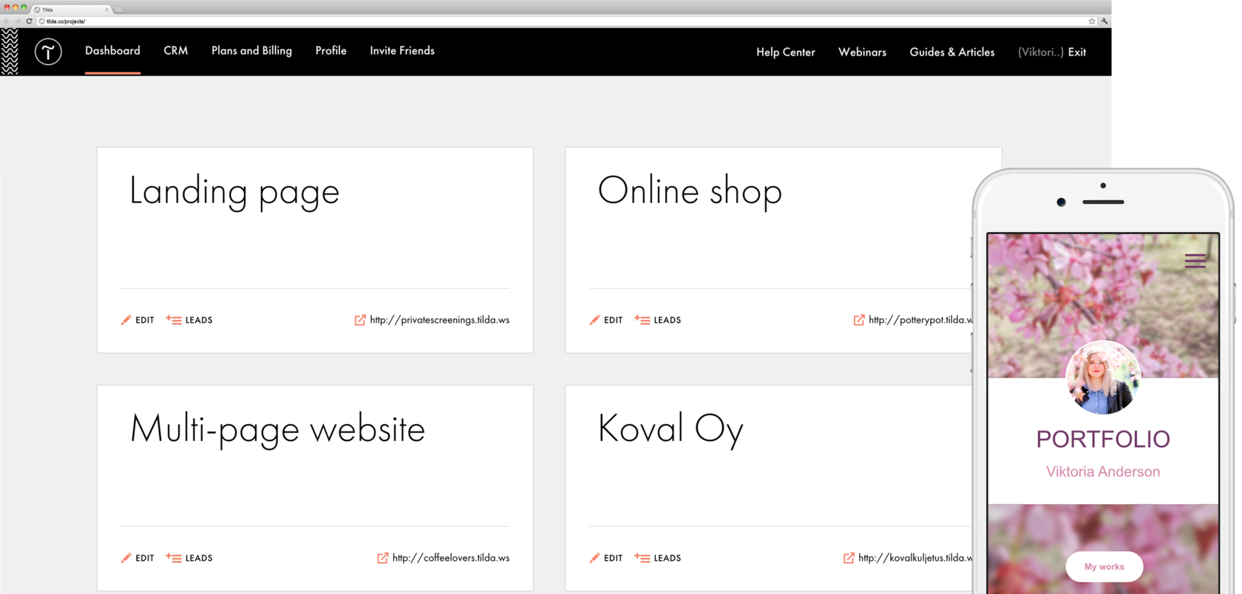Click the pencil Edit icon for Koval Oy
1242x594 pixels.
(595, 558)
